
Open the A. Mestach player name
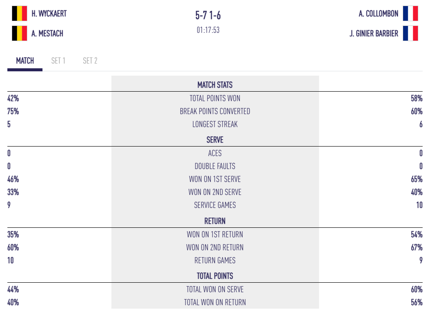[47, 33]
